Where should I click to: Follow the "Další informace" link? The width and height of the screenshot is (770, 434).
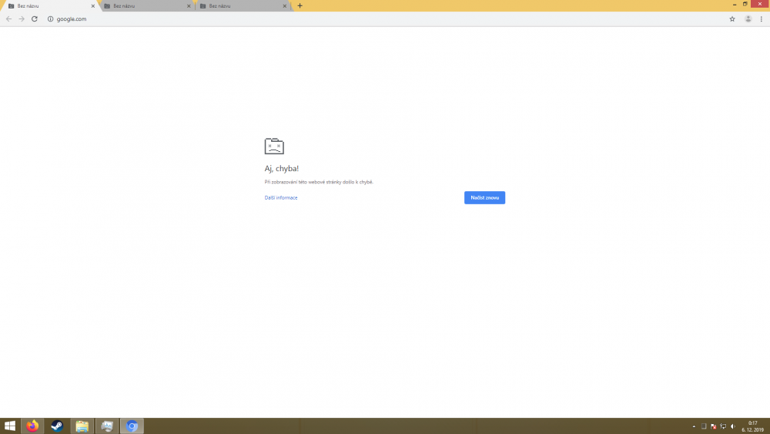pyautogui.click(x=281, y=198)
